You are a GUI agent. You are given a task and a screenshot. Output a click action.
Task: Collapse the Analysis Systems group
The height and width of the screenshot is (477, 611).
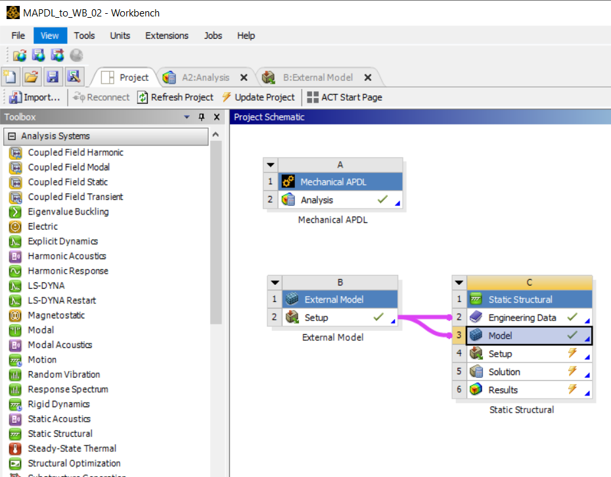coord(12,136)
